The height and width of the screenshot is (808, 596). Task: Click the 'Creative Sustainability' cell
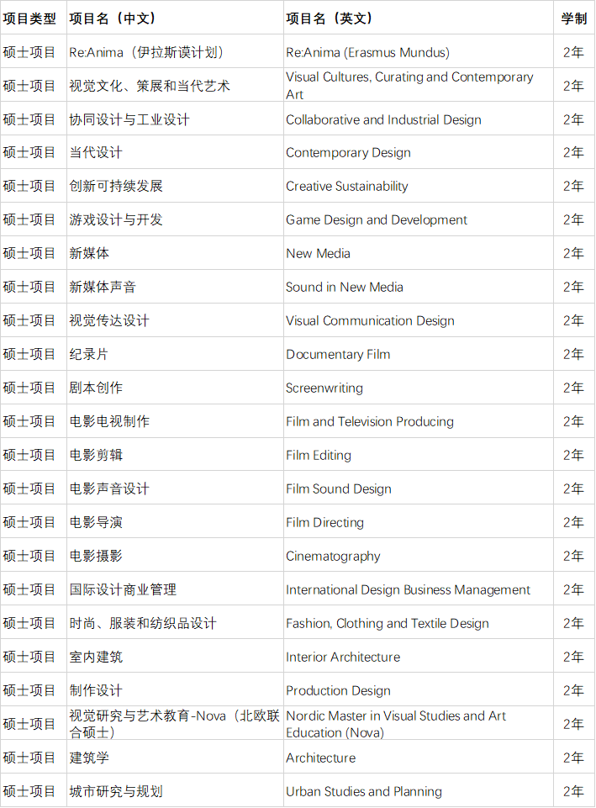point(419,186)
